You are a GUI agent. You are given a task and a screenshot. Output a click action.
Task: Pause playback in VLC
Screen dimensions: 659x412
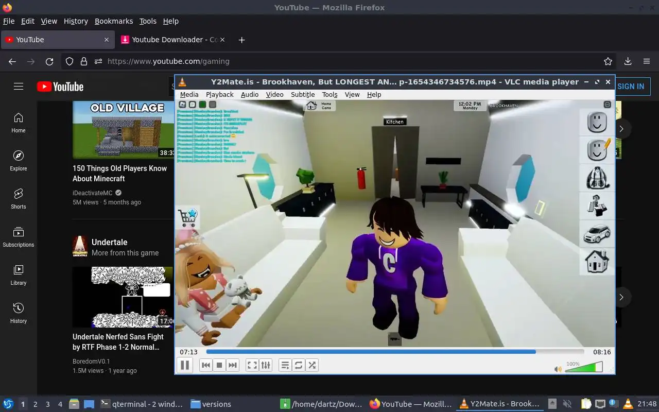[x=185, y=365]
